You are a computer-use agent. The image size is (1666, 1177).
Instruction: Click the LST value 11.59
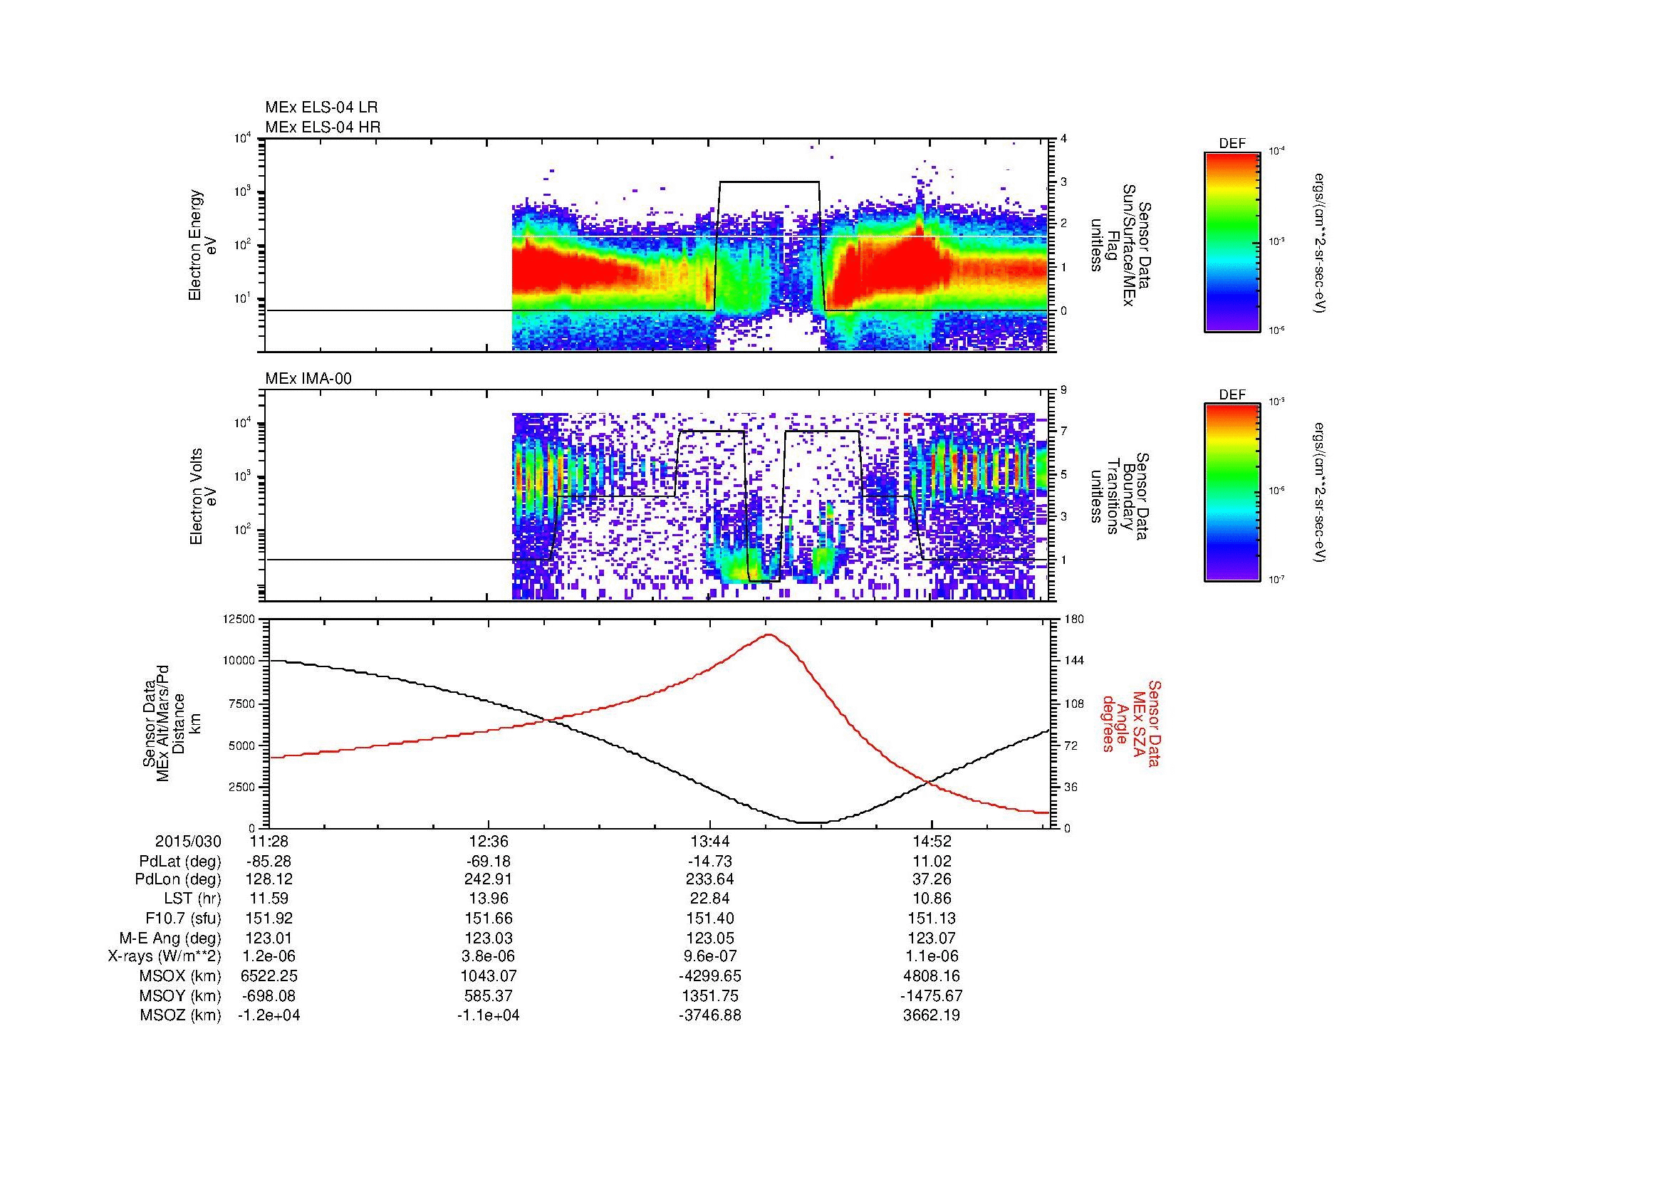[x=269, y=899]
